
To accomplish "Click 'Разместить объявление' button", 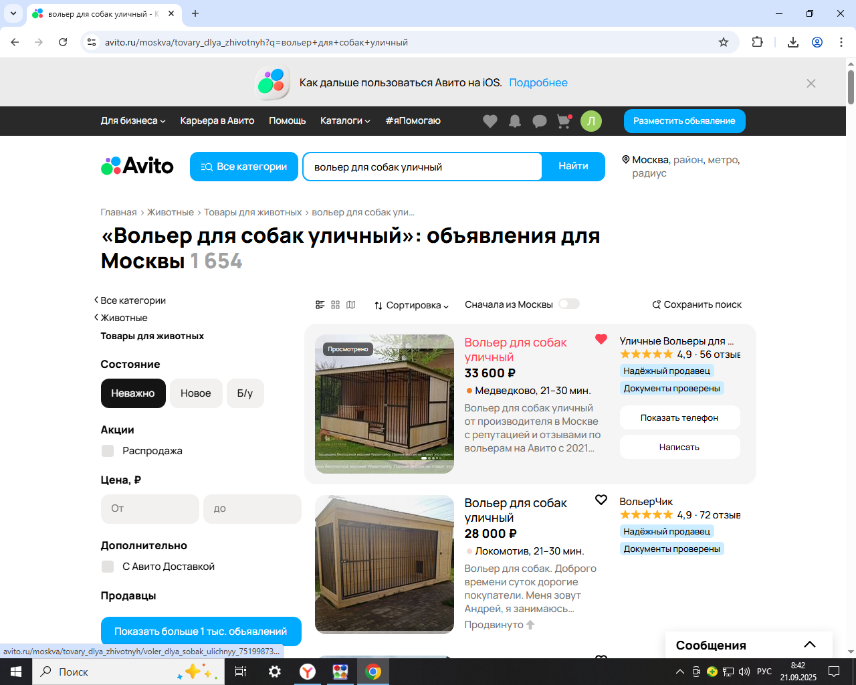I will pyautogui.click(x=685, y=121).
